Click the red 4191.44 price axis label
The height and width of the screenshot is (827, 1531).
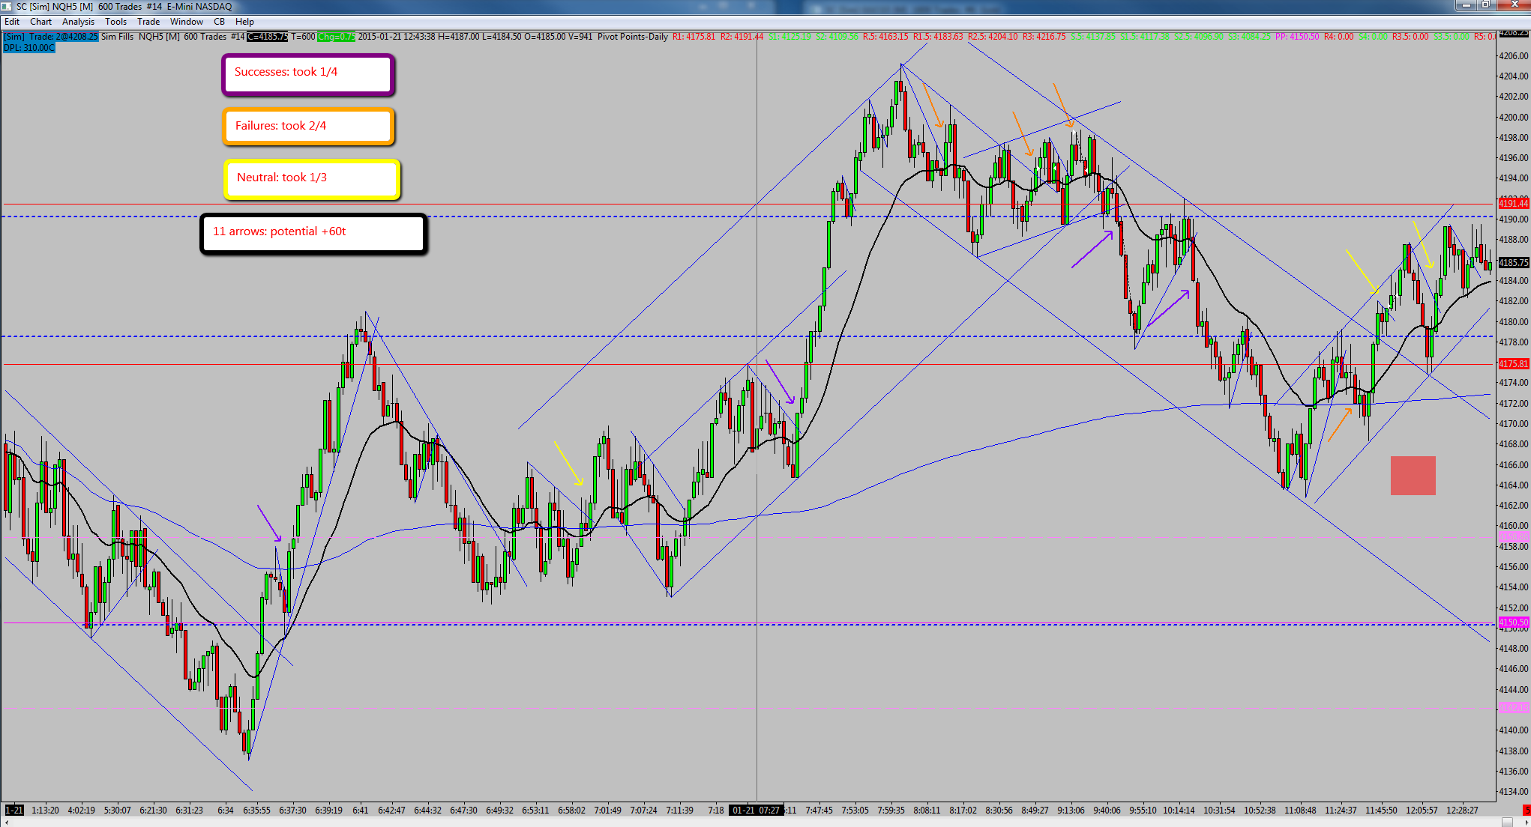coord(1513,204)
